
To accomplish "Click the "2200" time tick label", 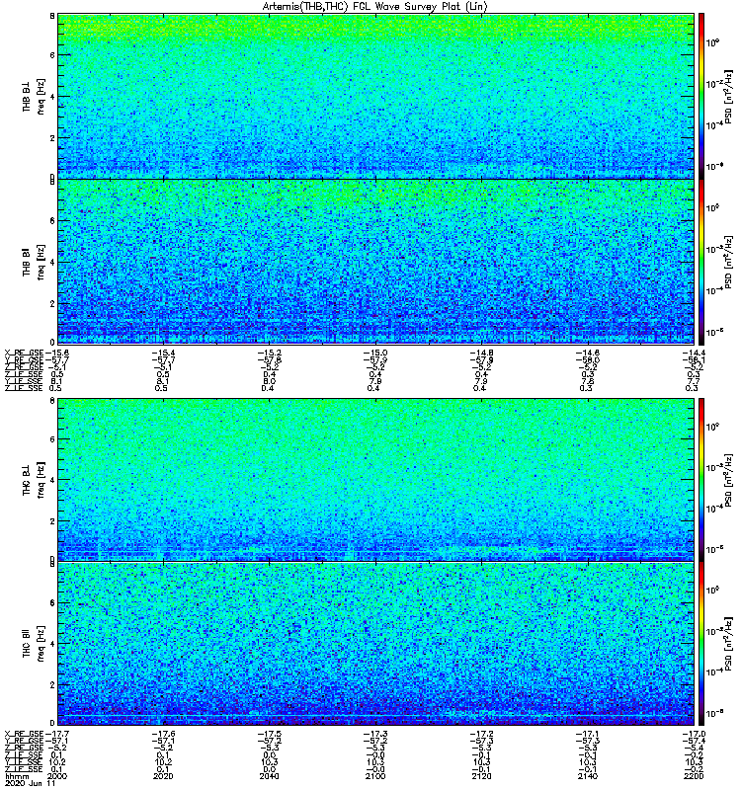I will pyautogui.click(x=693, y=776).
